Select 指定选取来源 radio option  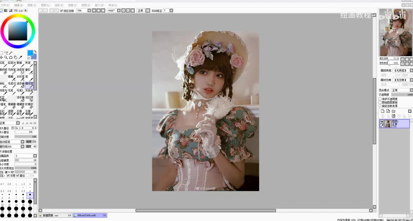pos(380,106)
